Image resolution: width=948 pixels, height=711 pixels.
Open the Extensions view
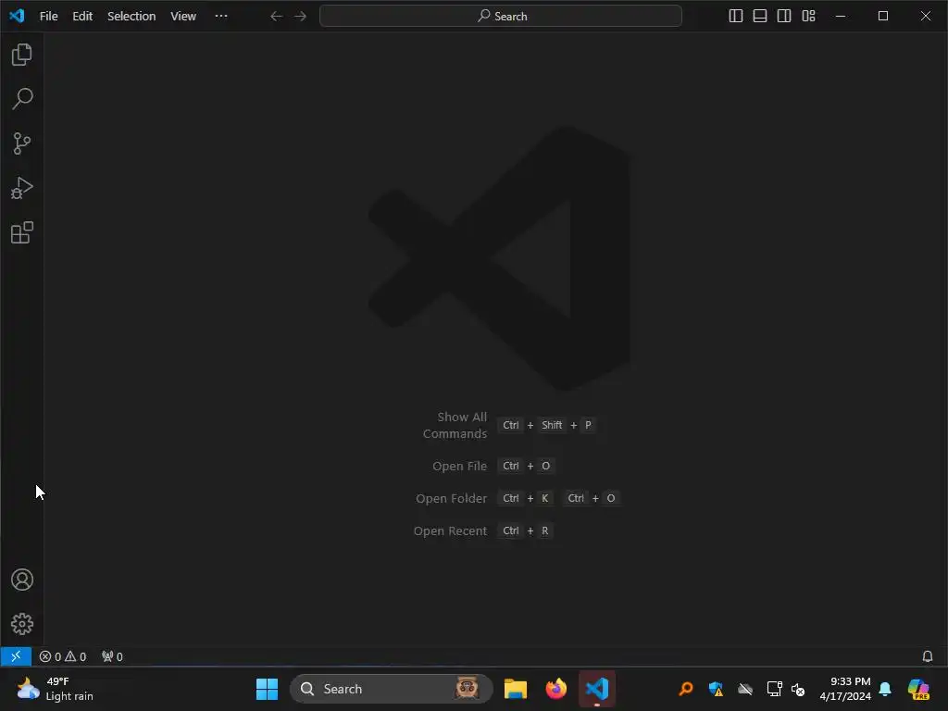click(x=22, y=232)
